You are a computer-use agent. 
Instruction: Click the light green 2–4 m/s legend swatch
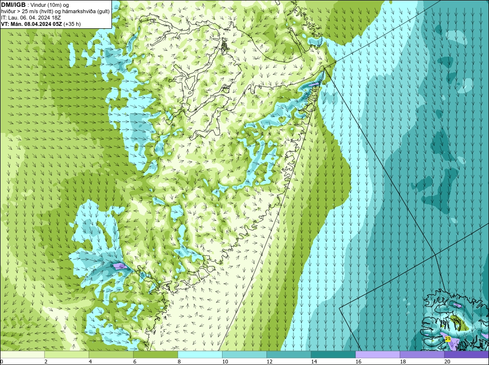(67, 354)
